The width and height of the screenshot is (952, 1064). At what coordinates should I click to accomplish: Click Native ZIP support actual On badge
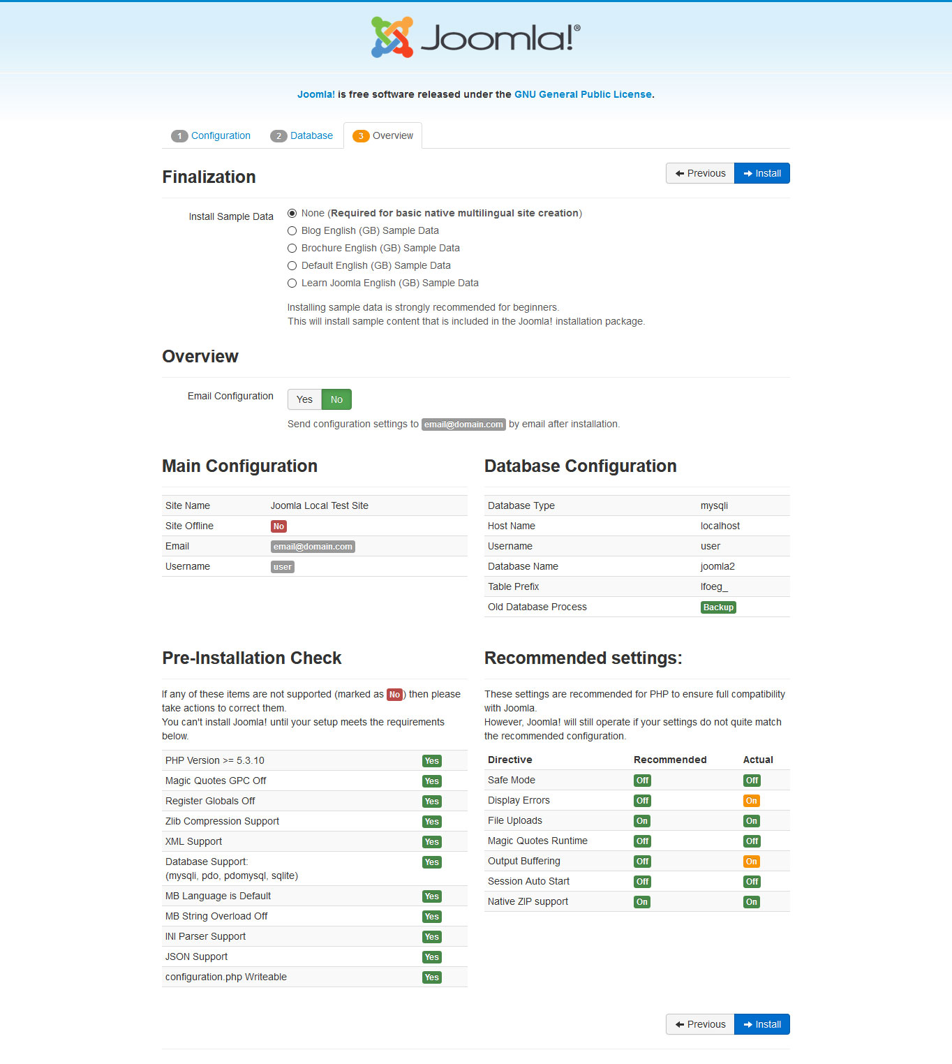(751, 902)
